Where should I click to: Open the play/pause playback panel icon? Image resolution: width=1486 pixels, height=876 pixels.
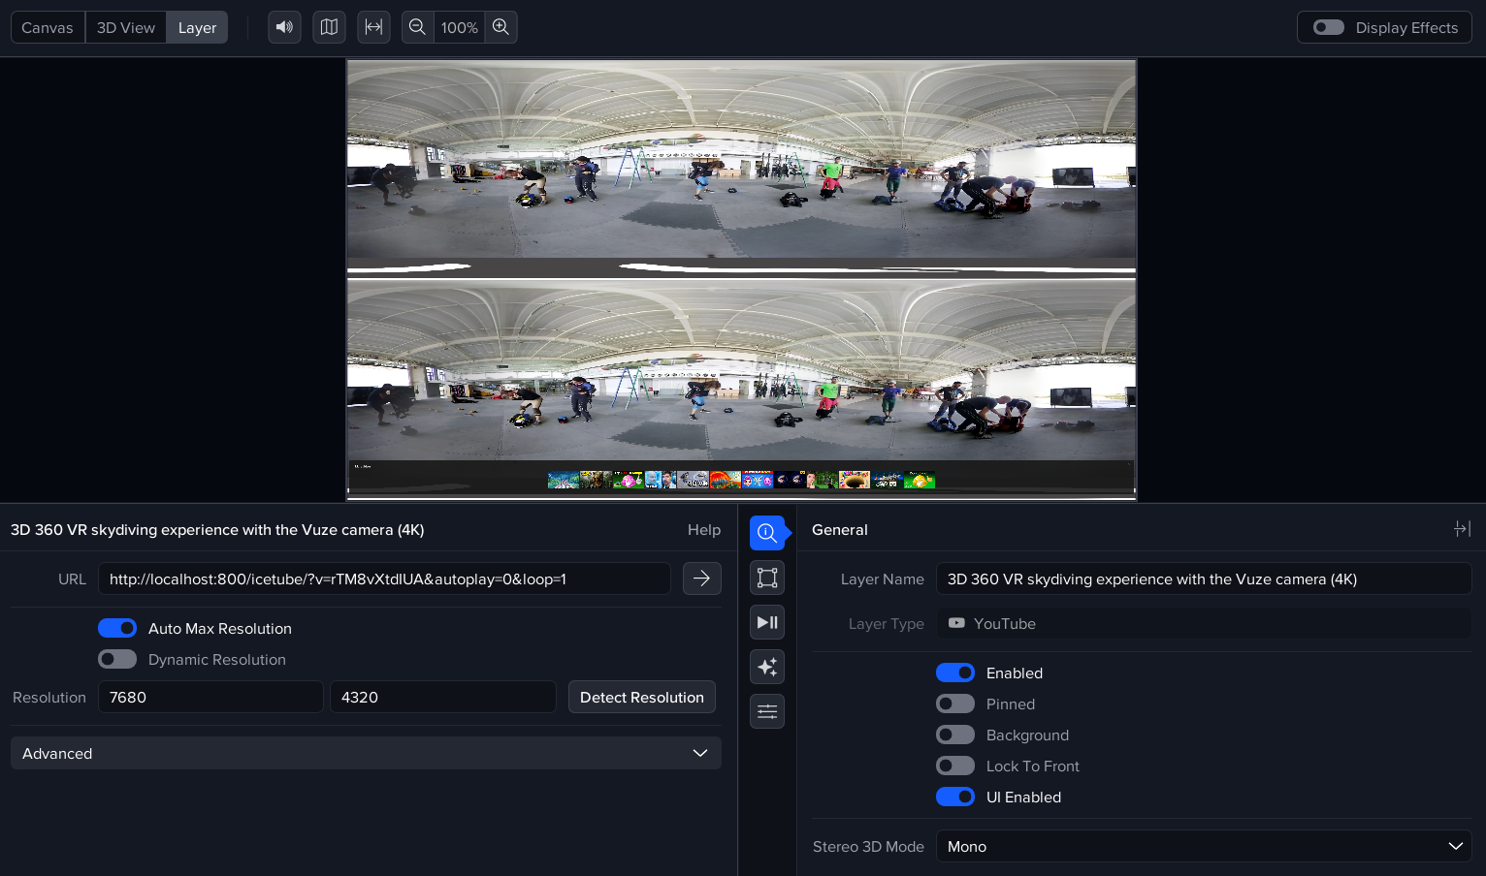[x=767, y=622]
